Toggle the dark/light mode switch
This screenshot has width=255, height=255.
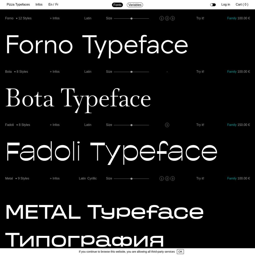coord(213,5)
